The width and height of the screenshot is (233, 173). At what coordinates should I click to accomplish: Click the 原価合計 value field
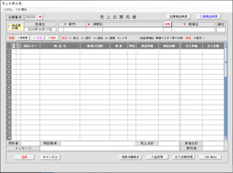click(x=213, y=143)
